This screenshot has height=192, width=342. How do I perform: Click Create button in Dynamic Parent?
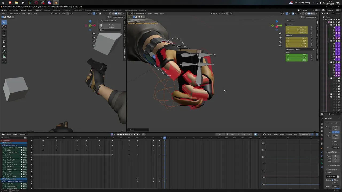pos(111,25)
